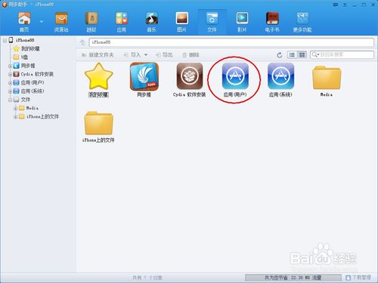Expand the Media folder in tree
The image size is (378, 283).
(15, 108)
